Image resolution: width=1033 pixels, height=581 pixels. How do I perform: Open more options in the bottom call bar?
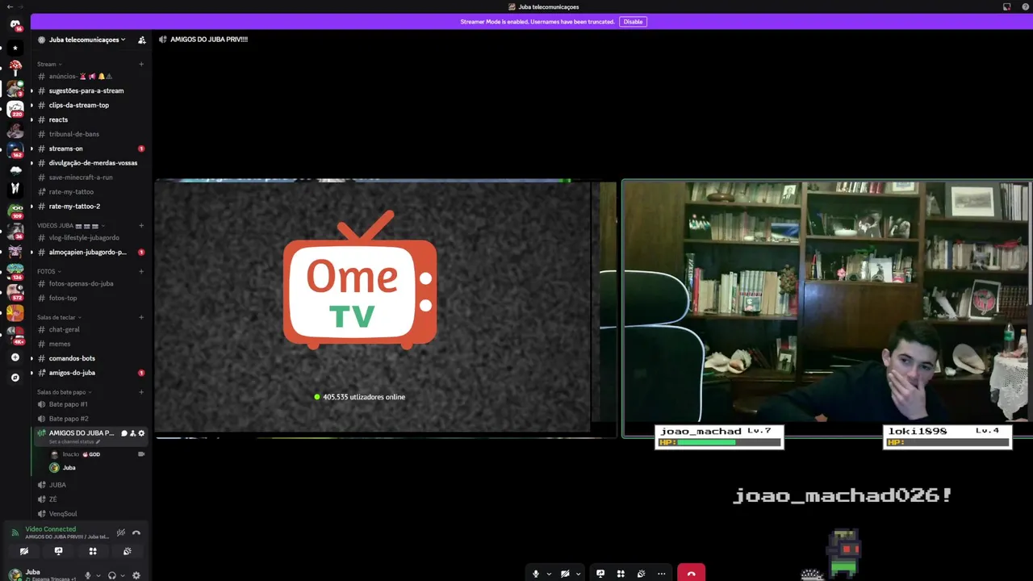point(662,574)
